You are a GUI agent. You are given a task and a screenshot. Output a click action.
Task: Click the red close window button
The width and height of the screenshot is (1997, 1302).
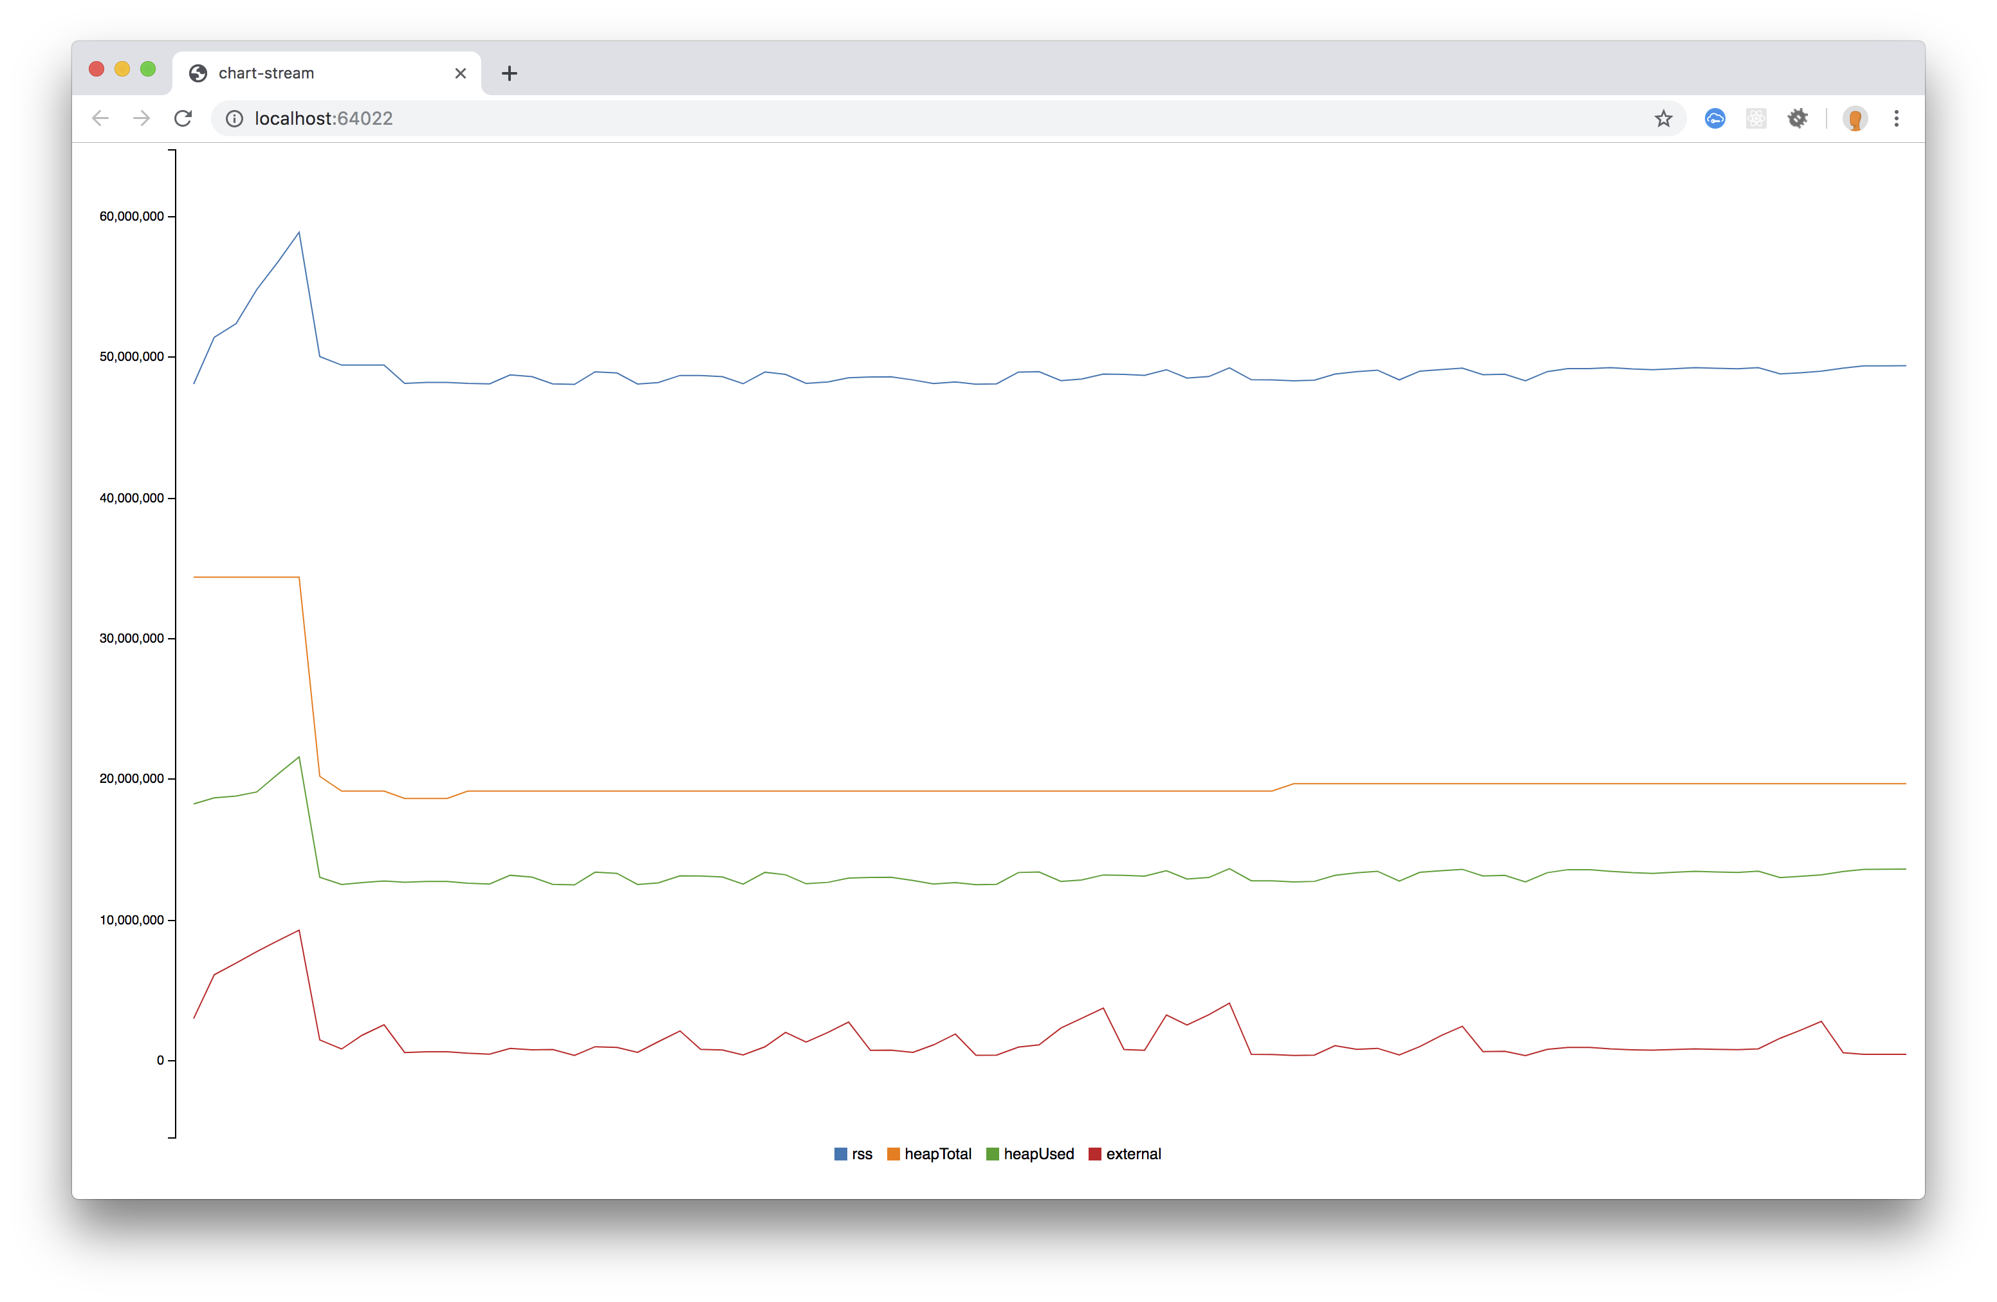click(97, 69)
